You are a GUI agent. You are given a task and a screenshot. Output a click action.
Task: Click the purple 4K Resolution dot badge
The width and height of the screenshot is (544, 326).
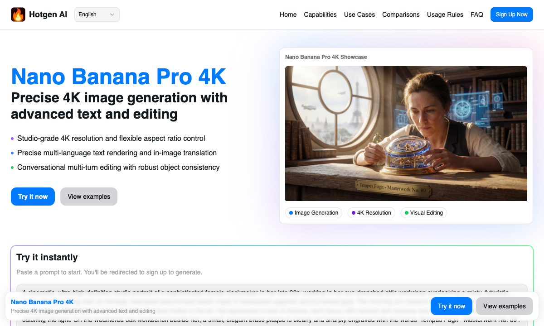tap(353, 213)
